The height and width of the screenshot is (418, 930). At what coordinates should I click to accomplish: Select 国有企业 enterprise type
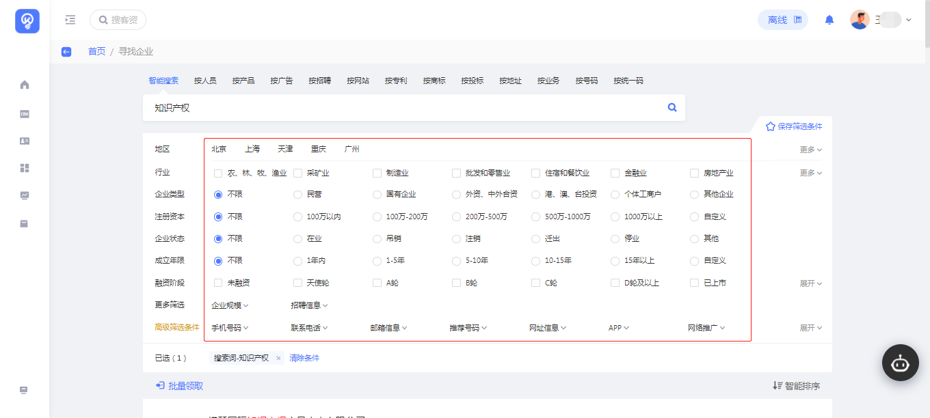pos(377,194)
